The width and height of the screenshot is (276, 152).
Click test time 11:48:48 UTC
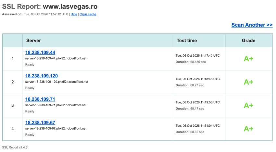[198, 79]
